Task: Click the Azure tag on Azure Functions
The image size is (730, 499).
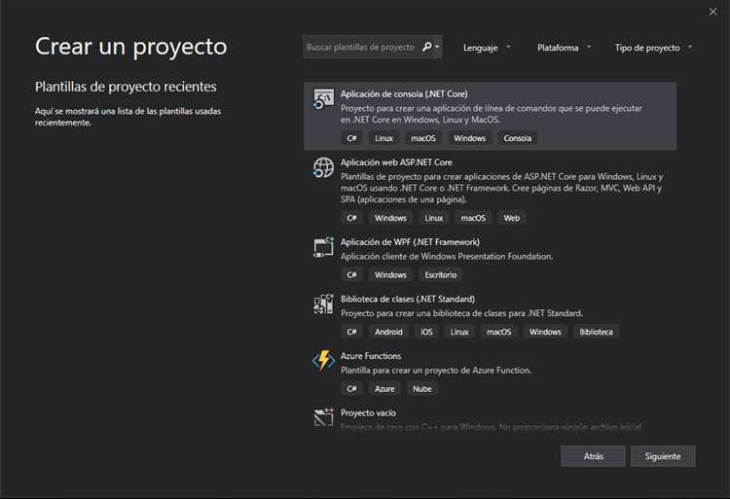Action: pos(384,389)
